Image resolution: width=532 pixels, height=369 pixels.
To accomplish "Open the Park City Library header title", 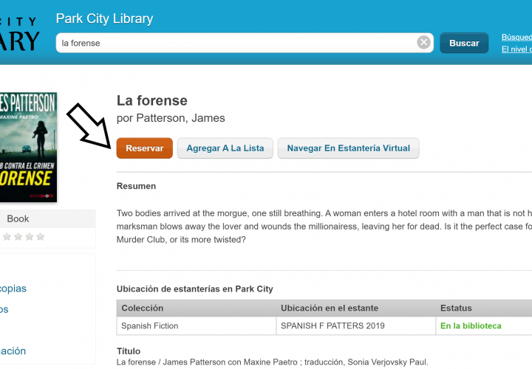I will (x=104, y=18).
